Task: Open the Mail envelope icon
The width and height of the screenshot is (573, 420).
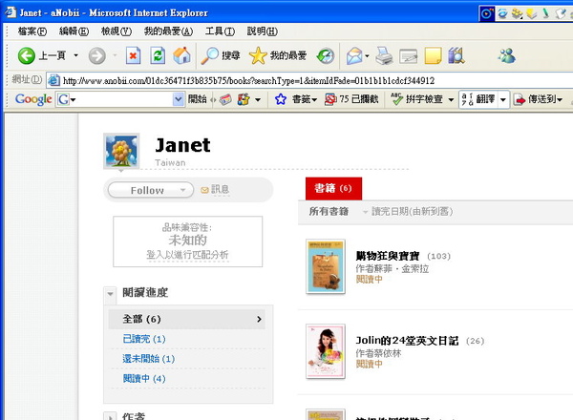Action: pos(354,56)
